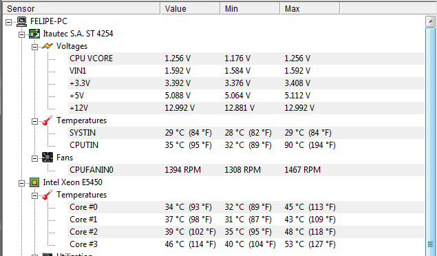Select the SYSTIN temperature row
The height and width of the screenshot is (256, 437).
coord(246,133)
